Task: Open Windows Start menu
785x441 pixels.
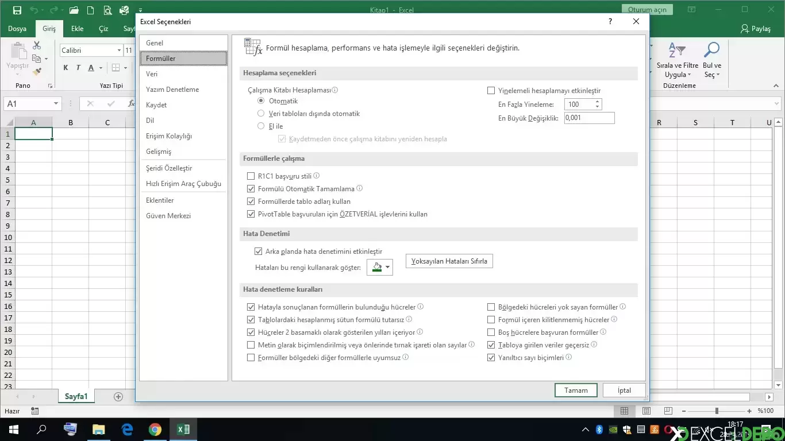Action: (13, 430)
